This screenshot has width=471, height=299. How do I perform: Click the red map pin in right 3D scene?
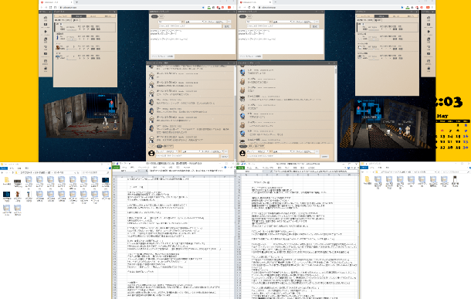(359, 108)
